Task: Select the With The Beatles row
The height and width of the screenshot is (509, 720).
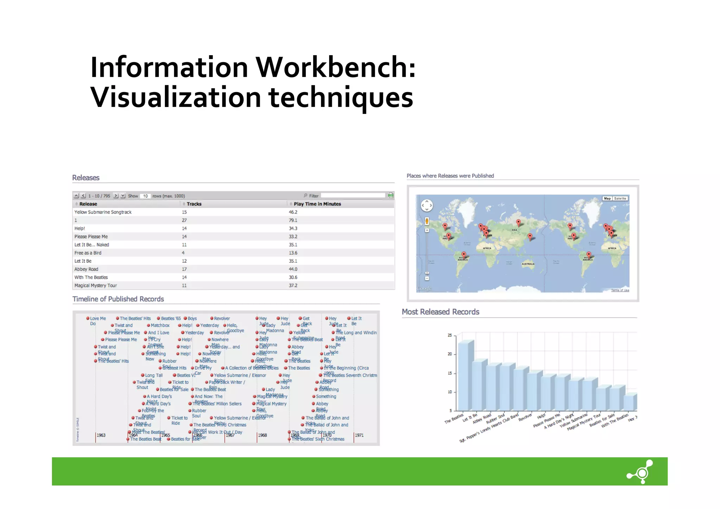Action: click(233, 277)
